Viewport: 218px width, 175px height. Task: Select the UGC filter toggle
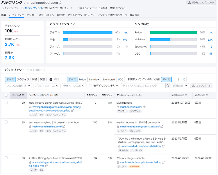[121, 80]
